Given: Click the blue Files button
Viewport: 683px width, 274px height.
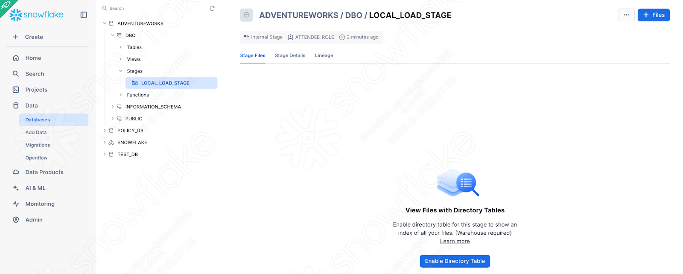Looking at the screenshot, I should pos(653,15).
